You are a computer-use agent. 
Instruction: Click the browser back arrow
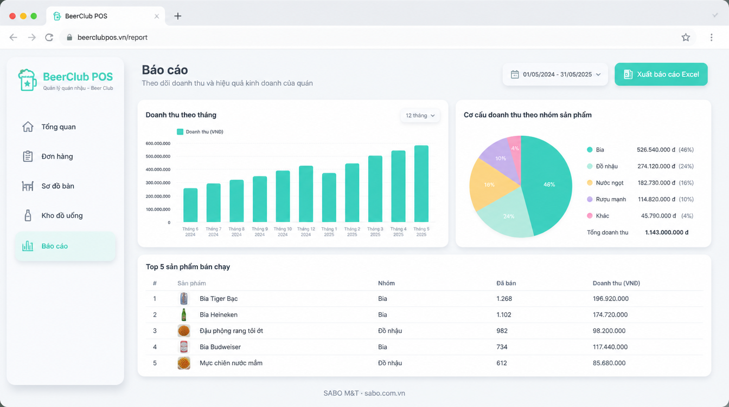14,37
